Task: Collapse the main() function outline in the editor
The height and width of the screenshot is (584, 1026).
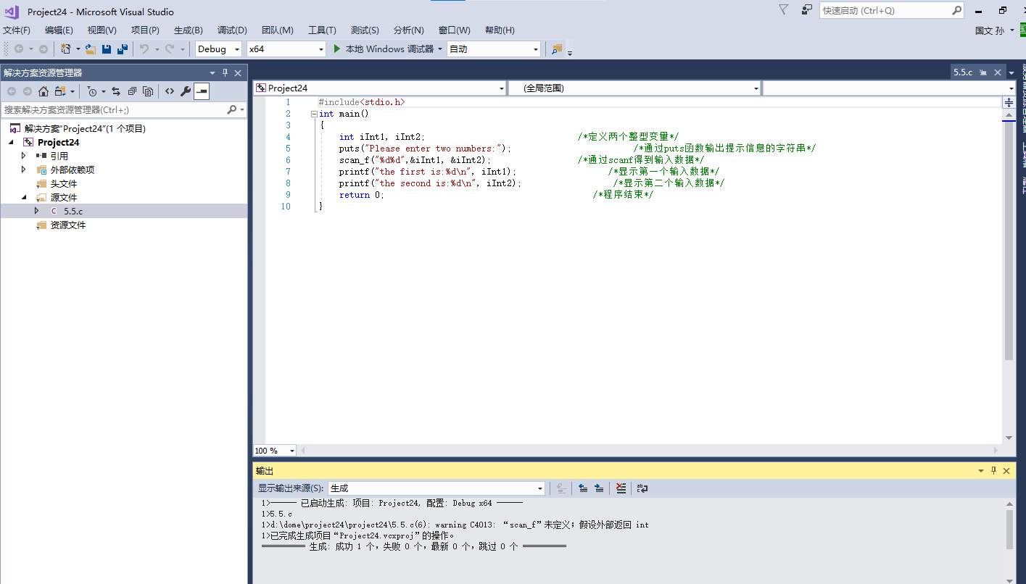Action: [313, 114]
